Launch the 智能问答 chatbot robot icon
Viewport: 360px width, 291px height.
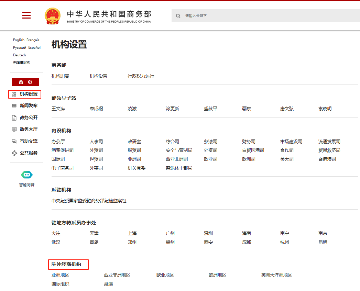click(x=26, y=175)
